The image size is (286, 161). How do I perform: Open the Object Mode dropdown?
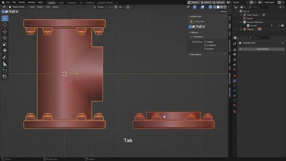pyautogui.click(x=18, y=7)
